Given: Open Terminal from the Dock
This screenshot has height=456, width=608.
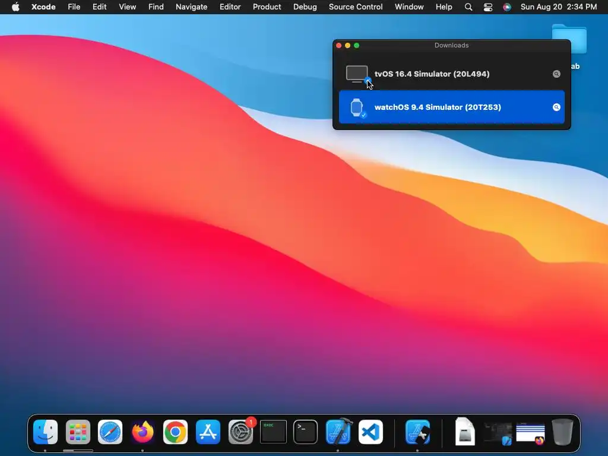Looking at the screenshot, I should pos(306,432).
